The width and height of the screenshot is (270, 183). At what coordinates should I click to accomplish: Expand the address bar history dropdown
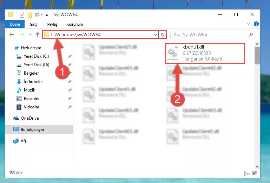click(155, 35)
